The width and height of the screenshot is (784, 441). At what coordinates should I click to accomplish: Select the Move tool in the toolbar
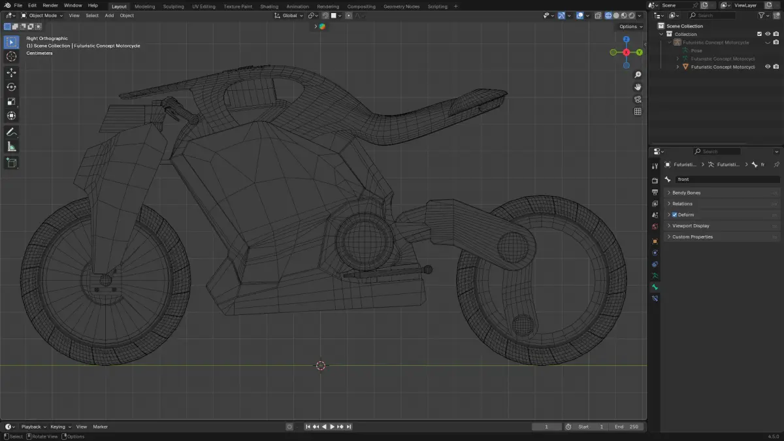tap(11, 73)
